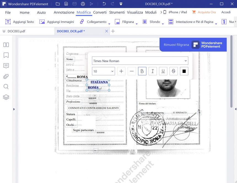Add a new document tab
The height and width of the screenshot is (183, 237).
113,31
